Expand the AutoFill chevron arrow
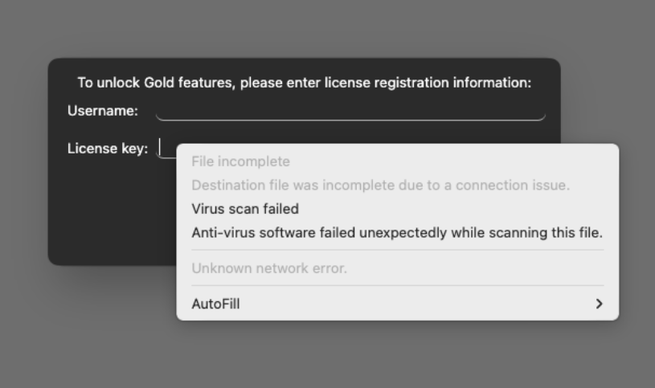Image resolution: width=655 pixels, height=388 pixels. [598, 304]
